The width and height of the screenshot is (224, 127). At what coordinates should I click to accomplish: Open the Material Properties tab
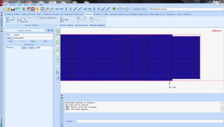click(x=74, y=14)
